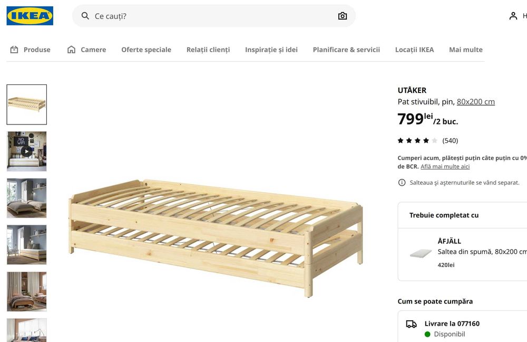Viewport: 527px width, 342px height.
Task: Click the Ce cauți search field
Action: (211, 16)
